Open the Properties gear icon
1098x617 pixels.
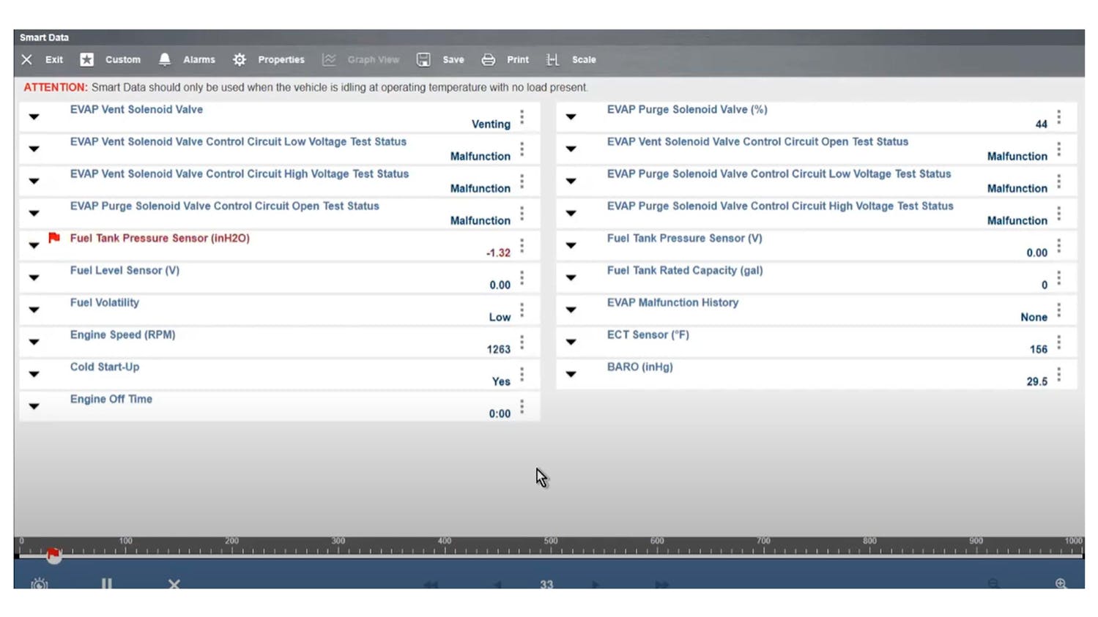[x=239, y=59]
